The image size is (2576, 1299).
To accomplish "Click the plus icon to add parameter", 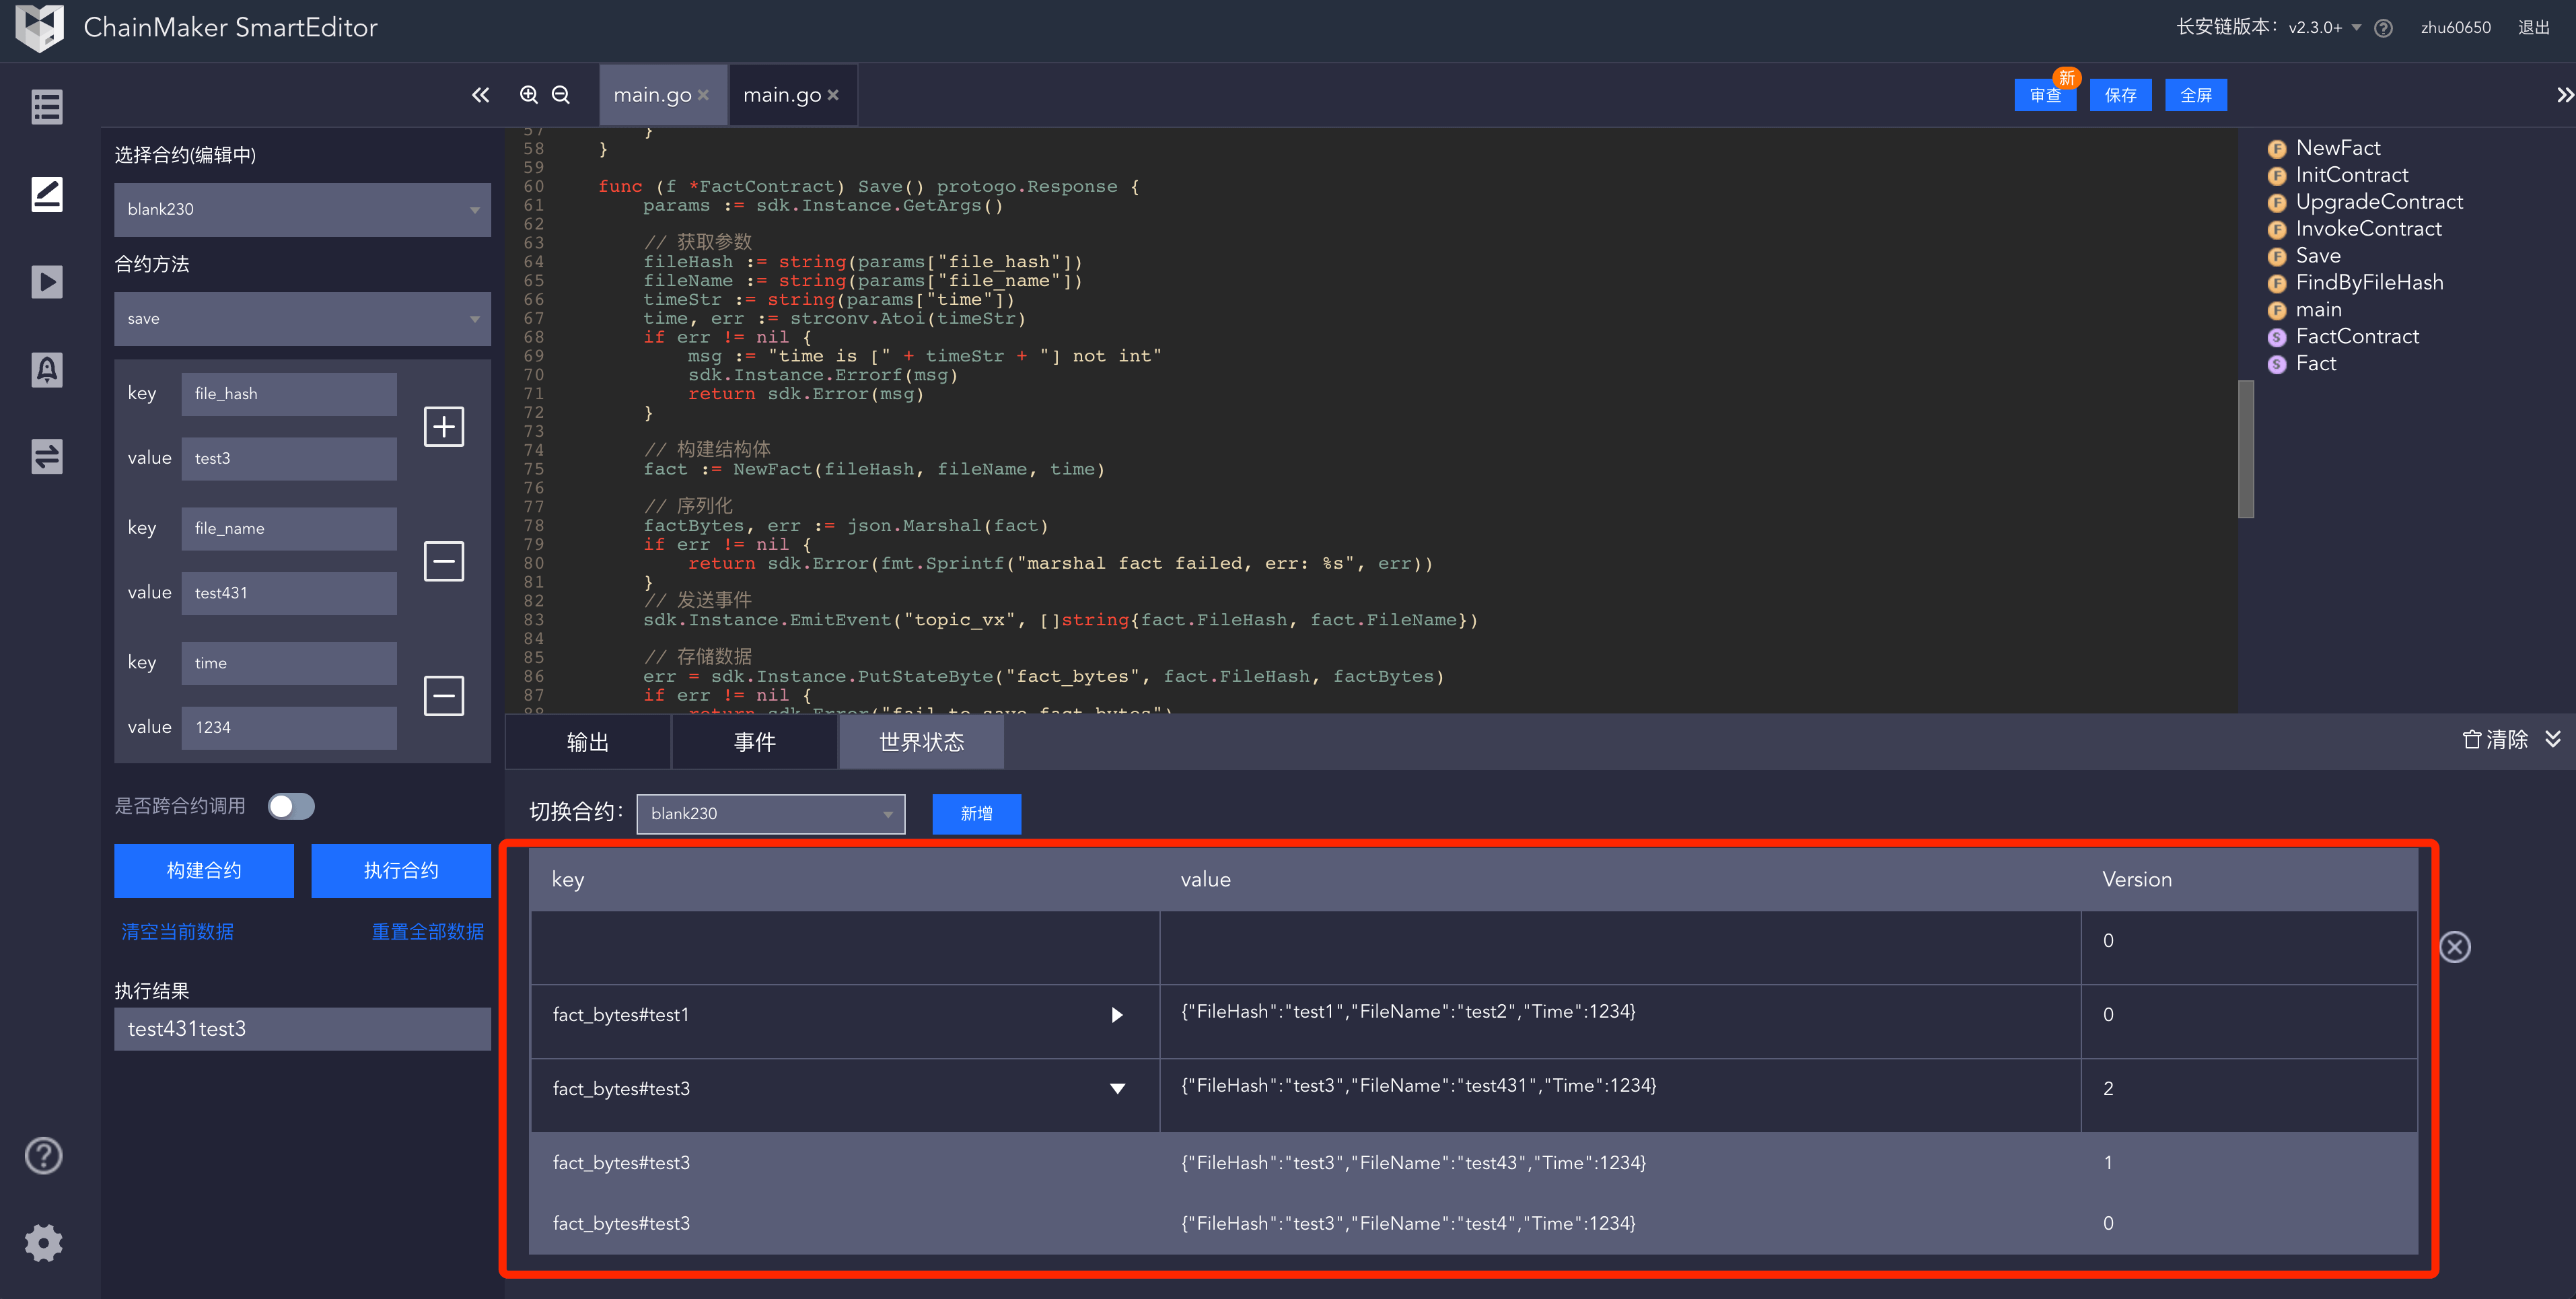I will point(444,427).
